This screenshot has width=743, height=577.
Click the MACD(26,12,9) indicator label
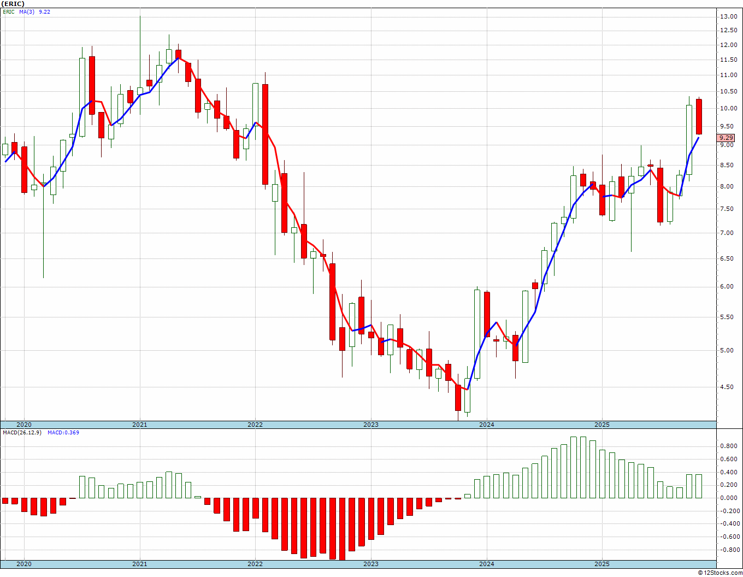click(x=23, y=433)
